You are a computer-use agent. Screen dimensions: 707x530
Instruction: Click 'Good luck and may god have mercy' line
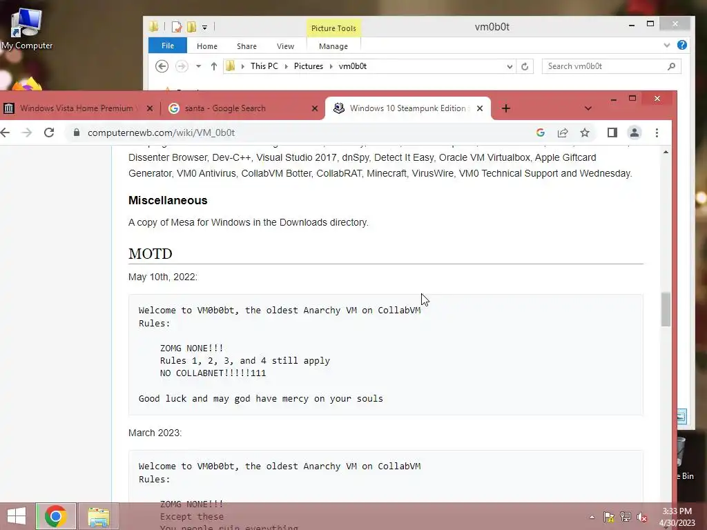260,398
